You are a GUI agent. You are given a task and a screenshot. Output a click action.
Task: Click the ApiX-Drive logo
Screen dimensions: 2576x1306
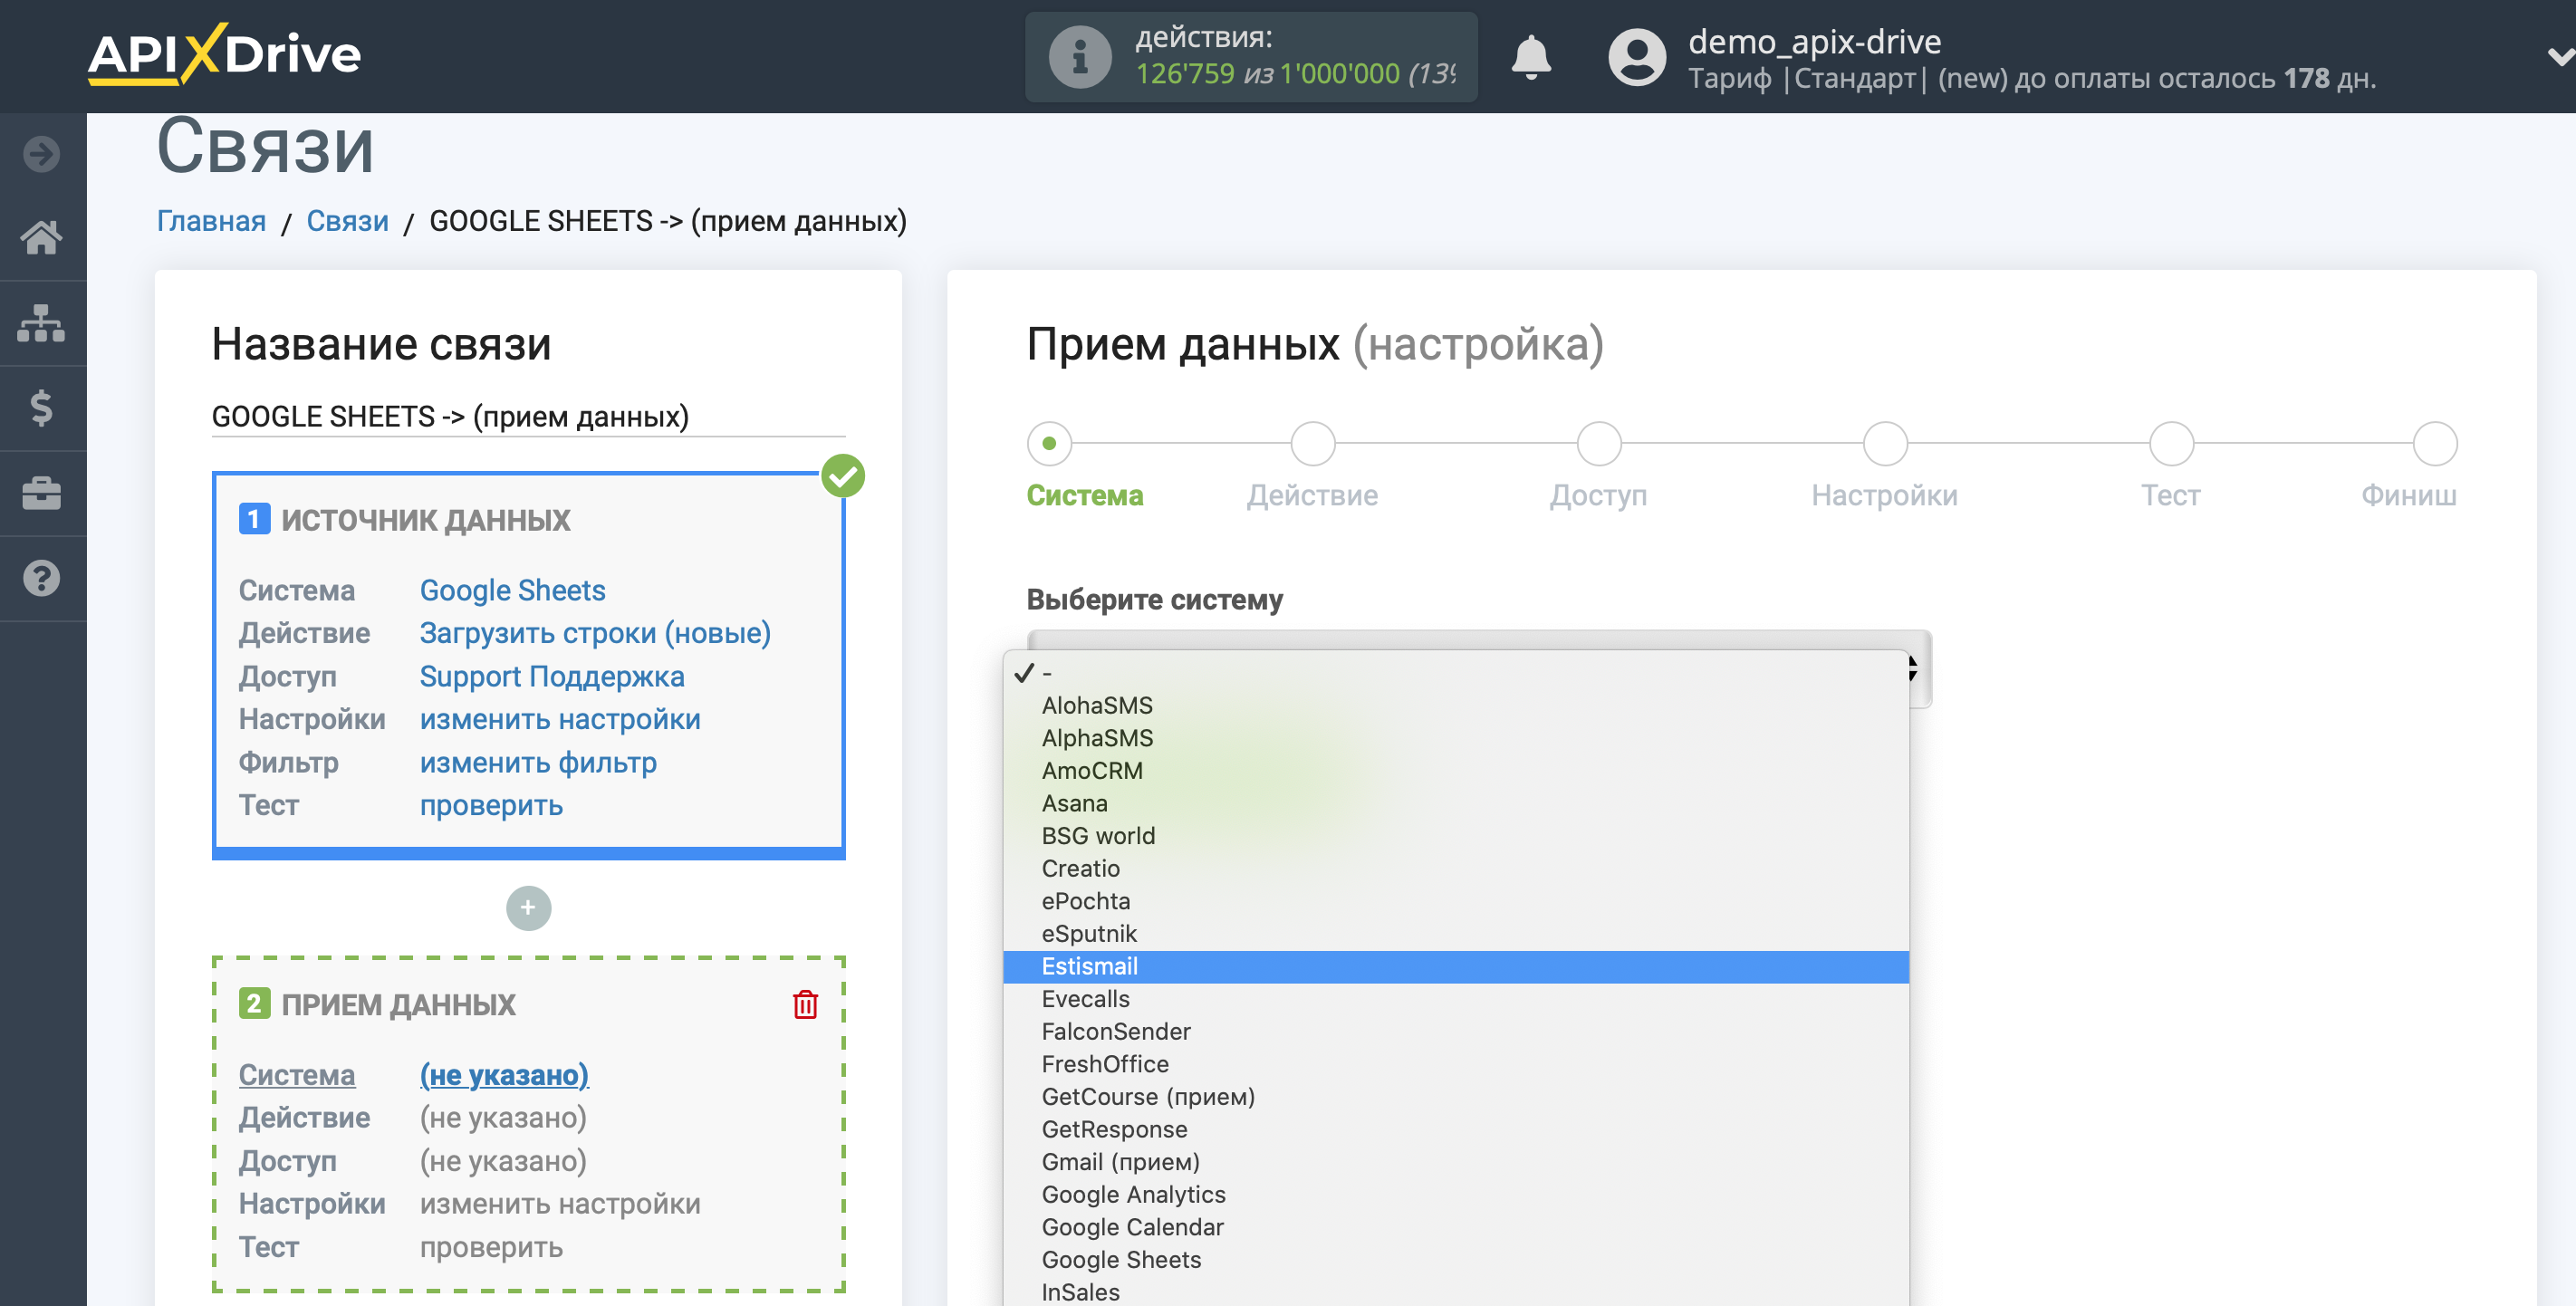coord(224,54)
